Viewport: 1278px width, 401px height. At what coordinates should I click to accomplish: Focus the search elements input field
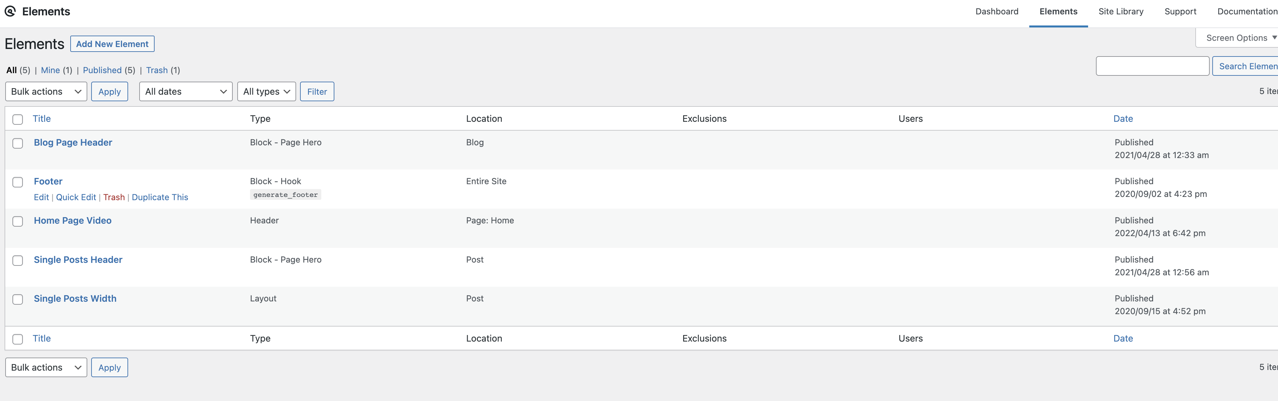click(x=1152, y=66)
